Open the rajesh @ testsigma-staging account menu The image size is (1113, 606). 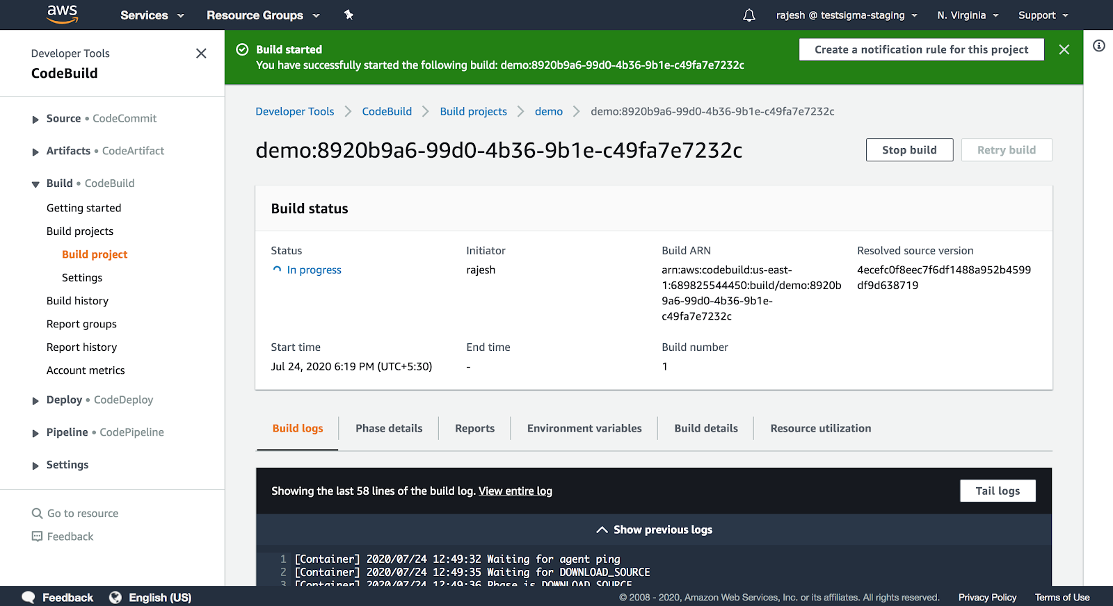847,15
